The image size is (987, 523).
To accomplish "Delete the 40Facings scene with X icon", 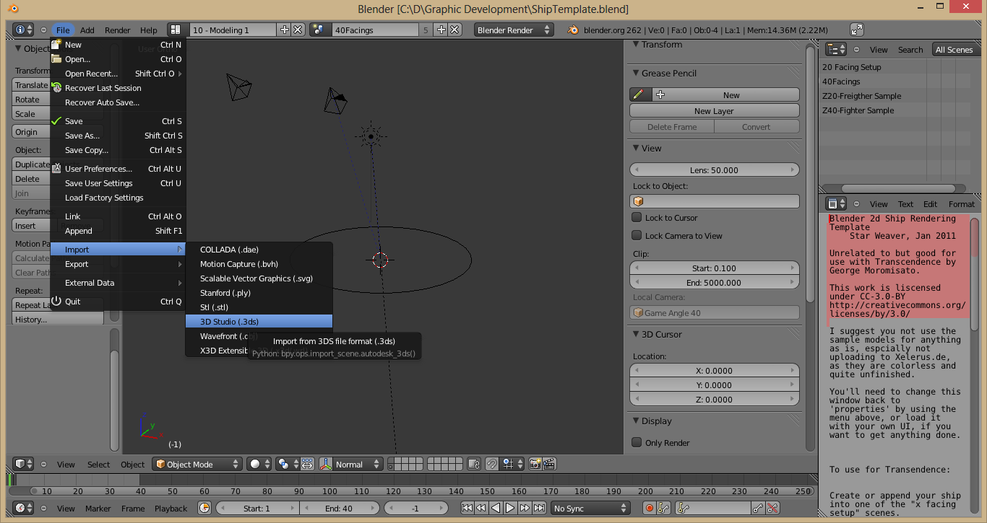I will click(x=454, y=30).
